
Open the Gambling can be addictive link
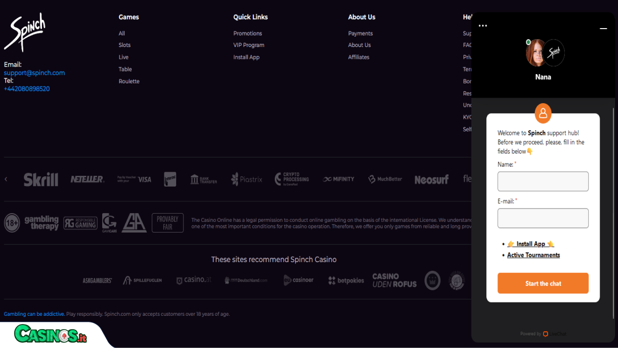point(34,314)
